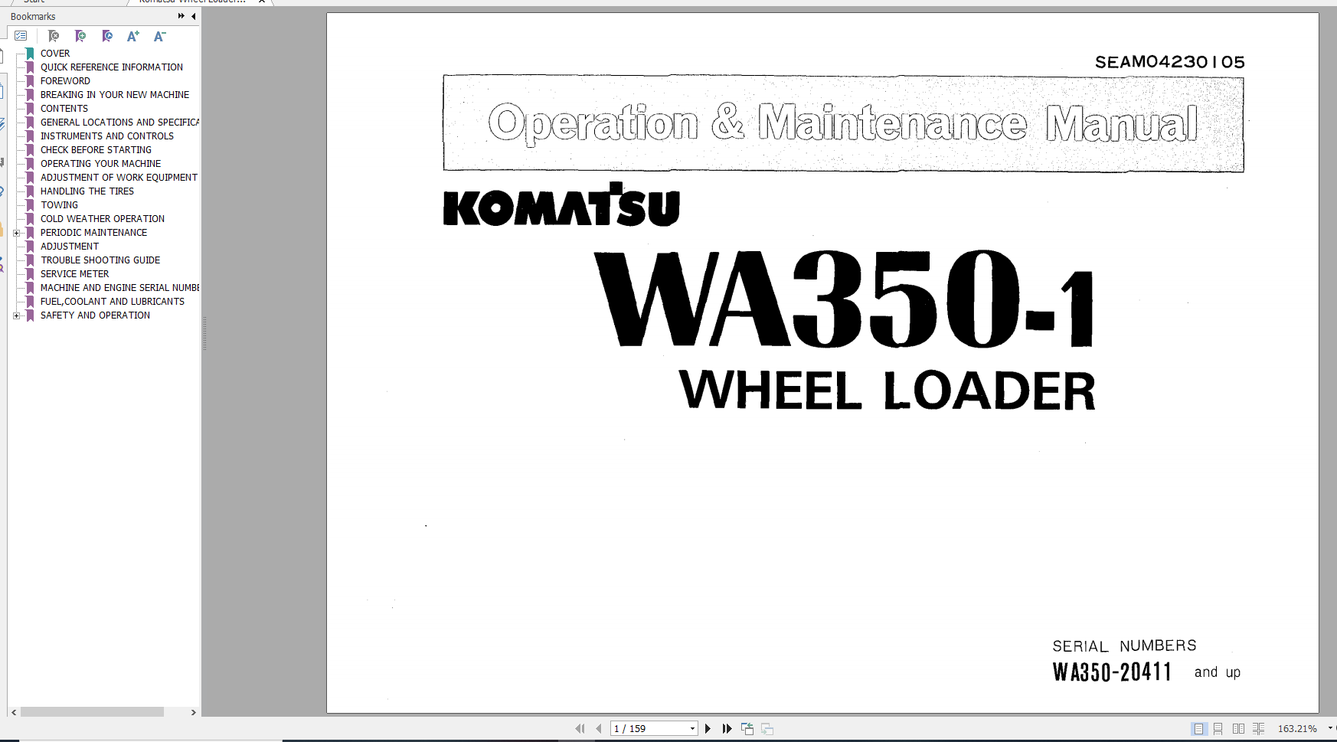Screen dimensions: 1337x742
Task: Open HANDLING THE TIRES bookmark
Action: 87,191
